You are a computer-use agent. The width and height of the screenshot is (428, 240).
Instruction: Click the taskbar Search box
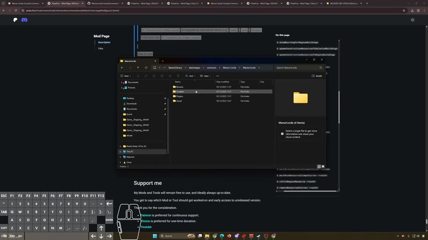coord(178,236)
